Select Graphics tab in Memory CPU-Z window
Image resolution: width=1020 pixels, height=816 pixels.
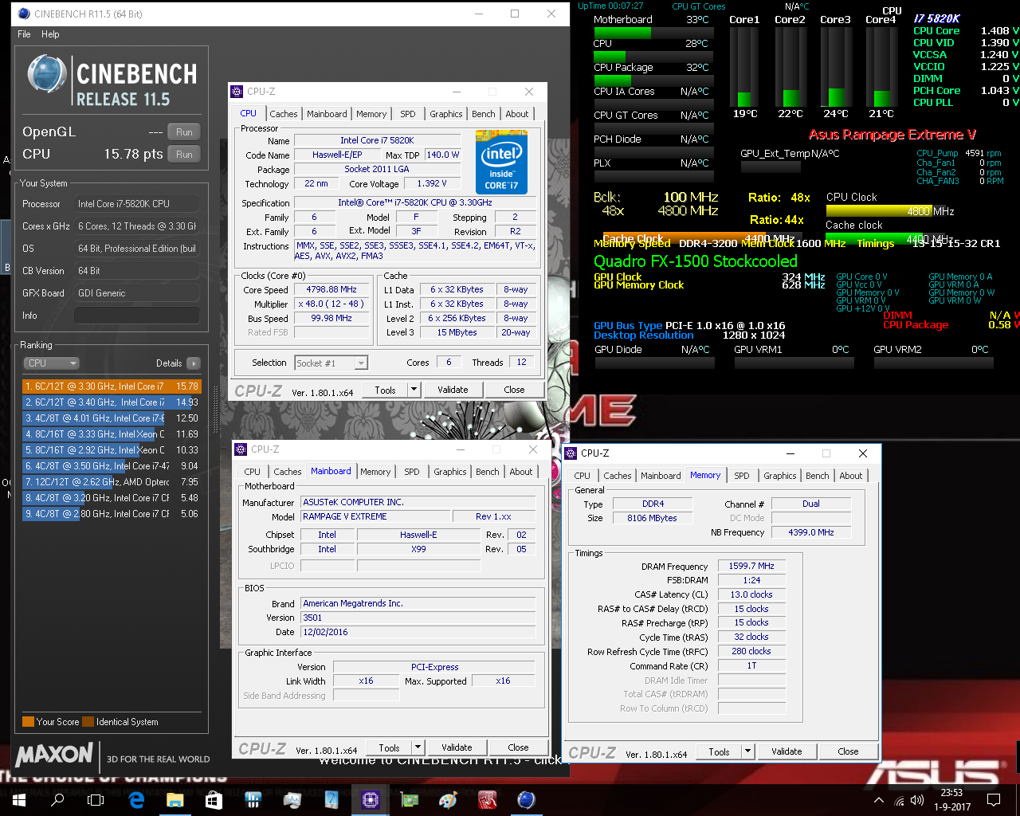[x=780, y=476]
